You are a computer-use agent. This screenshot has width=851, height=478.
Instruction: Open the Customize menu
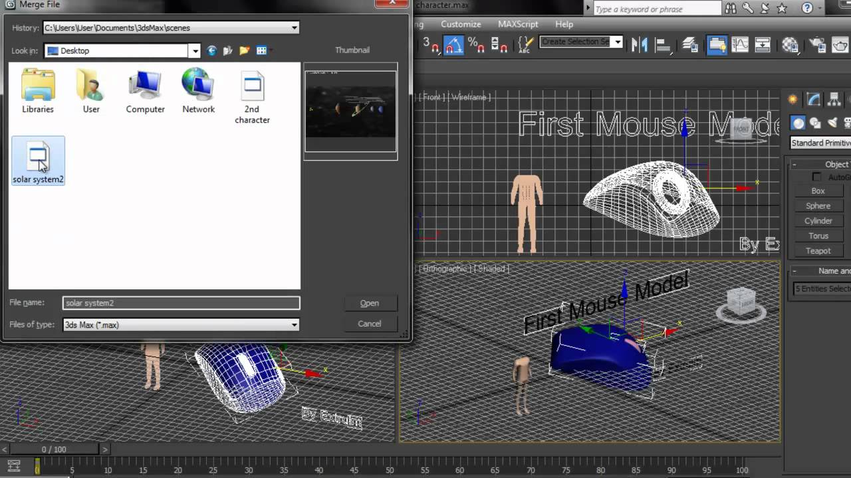click(461, 24)
